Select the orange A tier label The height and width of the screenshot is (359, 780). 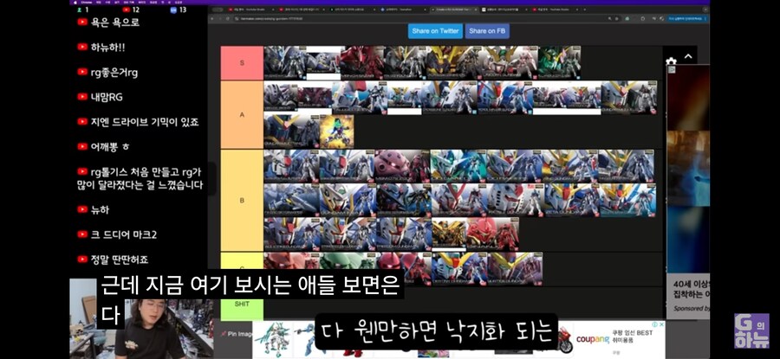point(242,114)
